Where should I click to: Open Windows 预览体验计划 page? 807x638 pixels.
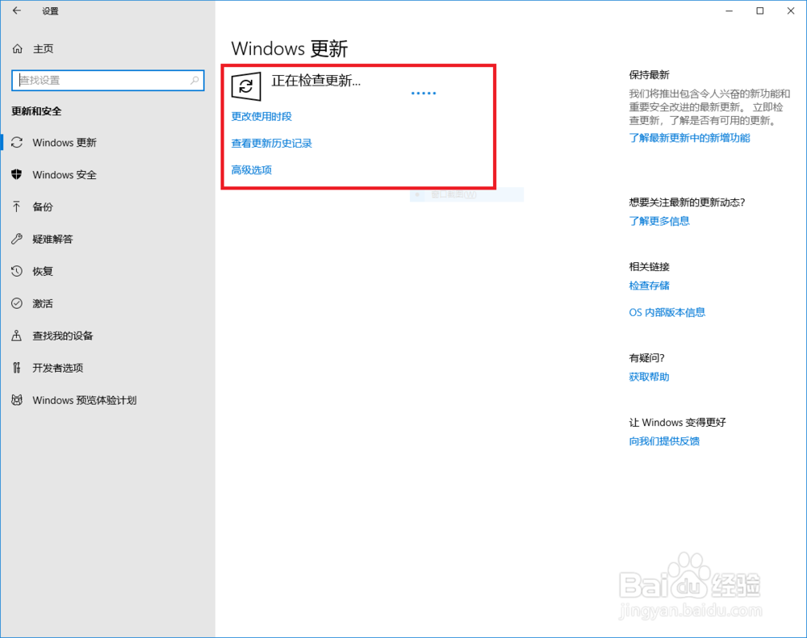[x=83, y=399]
